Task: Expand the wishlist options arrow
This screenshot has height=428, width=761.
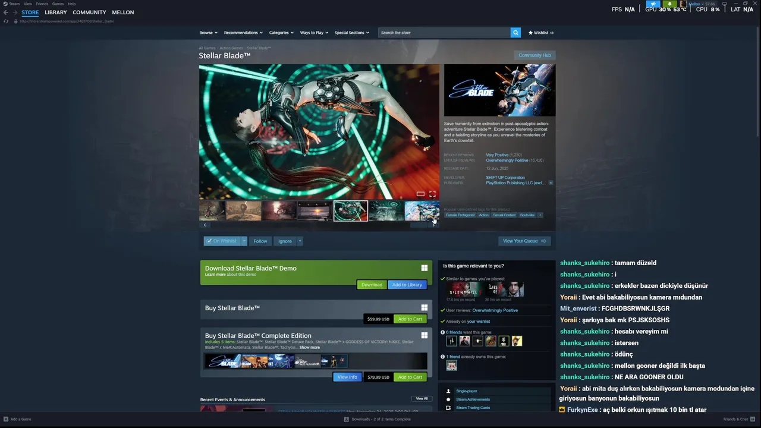Action: pyautogui.click(x=244, y=241)
